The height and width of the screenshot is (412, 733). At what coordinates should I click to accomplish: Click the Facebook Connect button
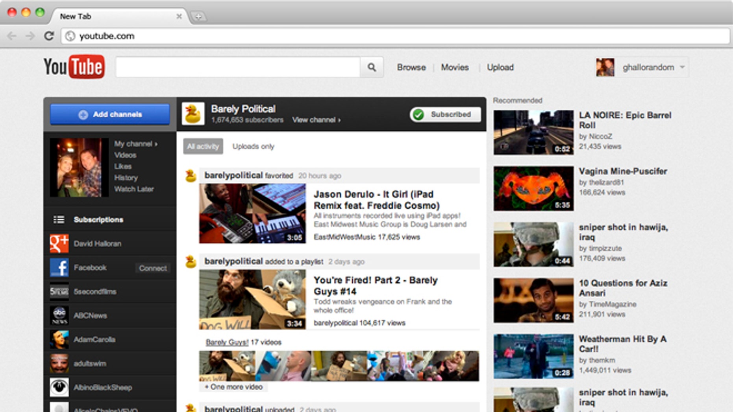tap(153, 268)
